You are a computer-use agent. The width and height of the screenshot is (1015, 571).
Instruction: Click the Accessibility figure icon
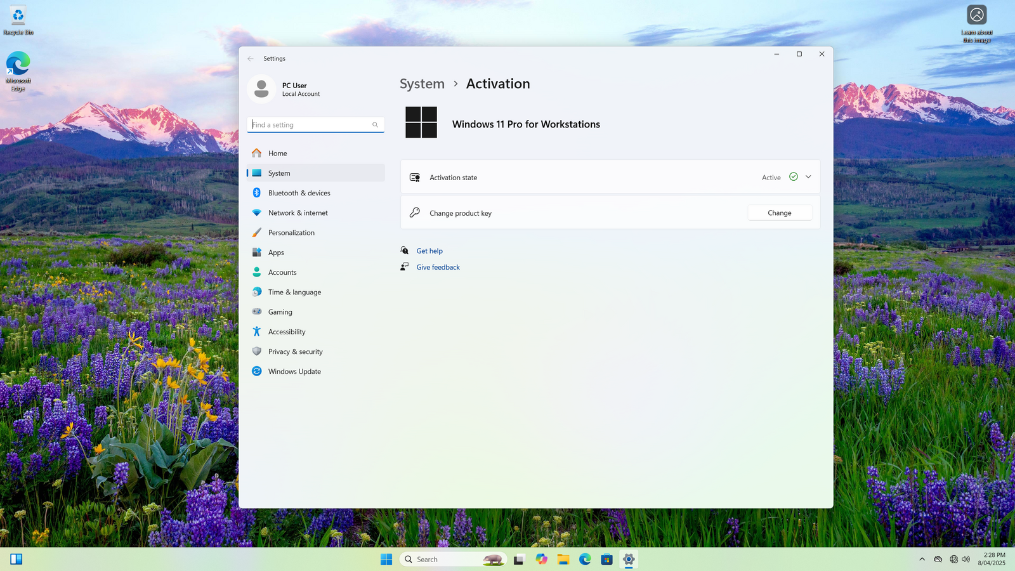[257, 331]
